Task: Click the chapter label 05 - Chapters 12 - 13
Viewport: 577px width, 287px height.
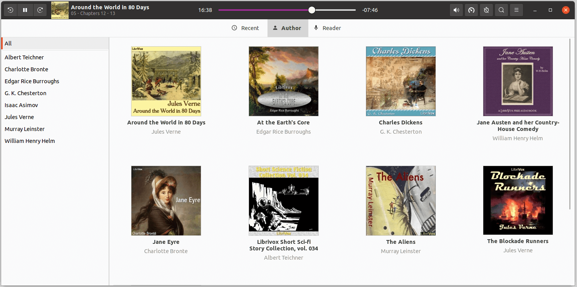Action: (x=93, y=13)
